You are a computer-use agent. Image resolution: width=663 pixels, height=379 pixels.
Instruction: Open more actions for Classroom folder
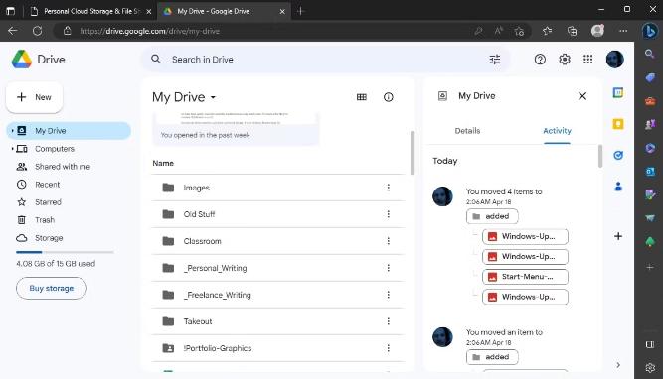coord(389,241)
